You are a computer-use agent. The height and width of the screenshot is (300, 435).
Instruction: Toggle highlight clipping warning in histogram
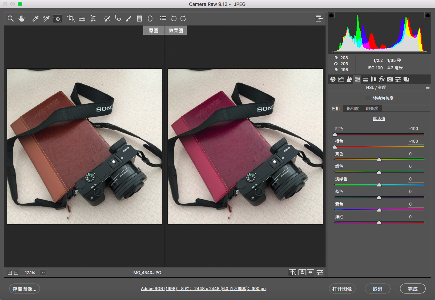(x=428, y=15)
